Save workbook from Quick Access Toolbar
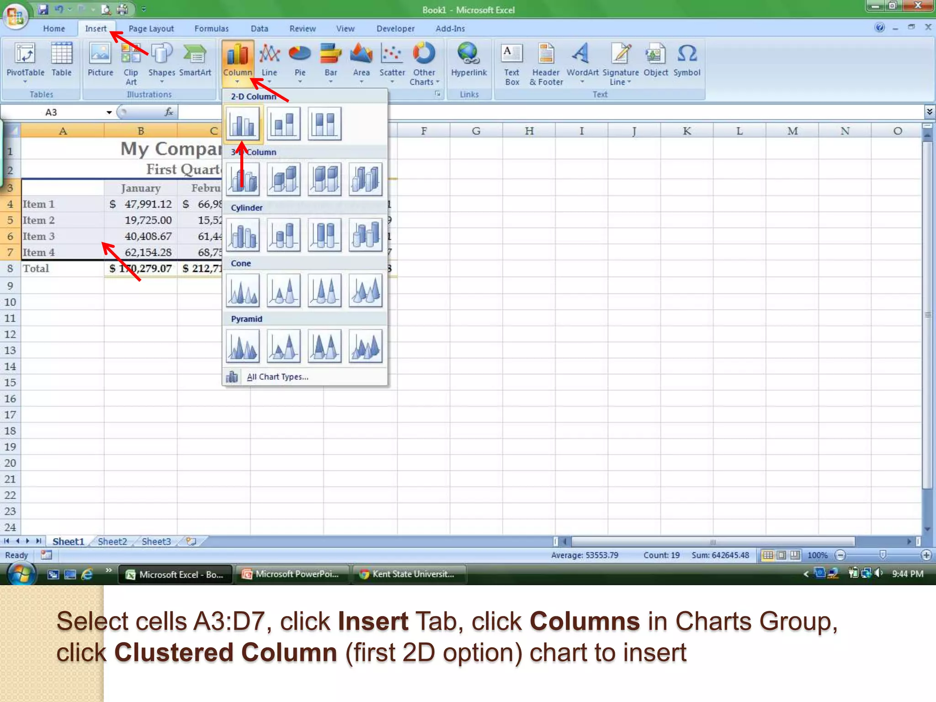Viewport: 936px width, 702px height. [x=43, y=9]
